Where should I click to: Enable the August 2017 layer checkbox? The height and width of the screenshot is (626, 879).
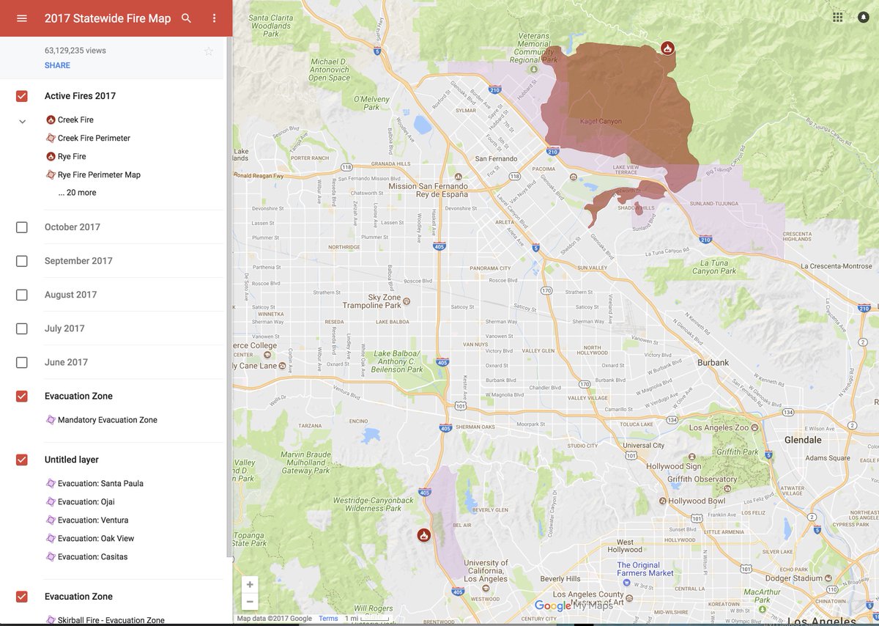click(x=22, y=295)
